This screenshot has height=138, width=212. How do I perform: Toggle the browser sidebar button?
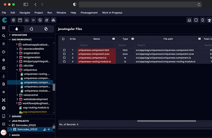tap(26, 5)
